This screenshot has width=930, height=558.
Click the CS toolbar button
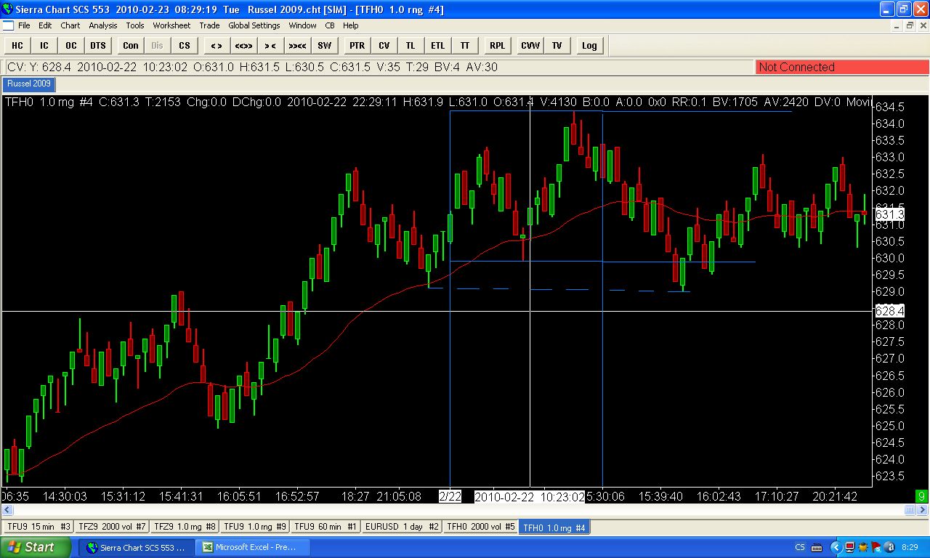185,45
